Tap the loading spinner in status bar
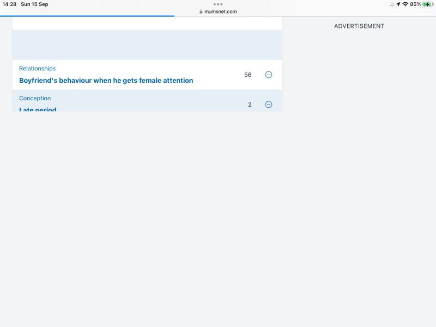The width and height of the screenshot is (436, 327). [x=392, y=4]
